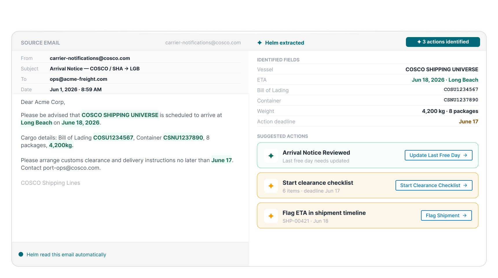The width and height of the screenshot is (498, 278).
Task: Click highlighted Long Beach in email body
Action: point(36,122)
